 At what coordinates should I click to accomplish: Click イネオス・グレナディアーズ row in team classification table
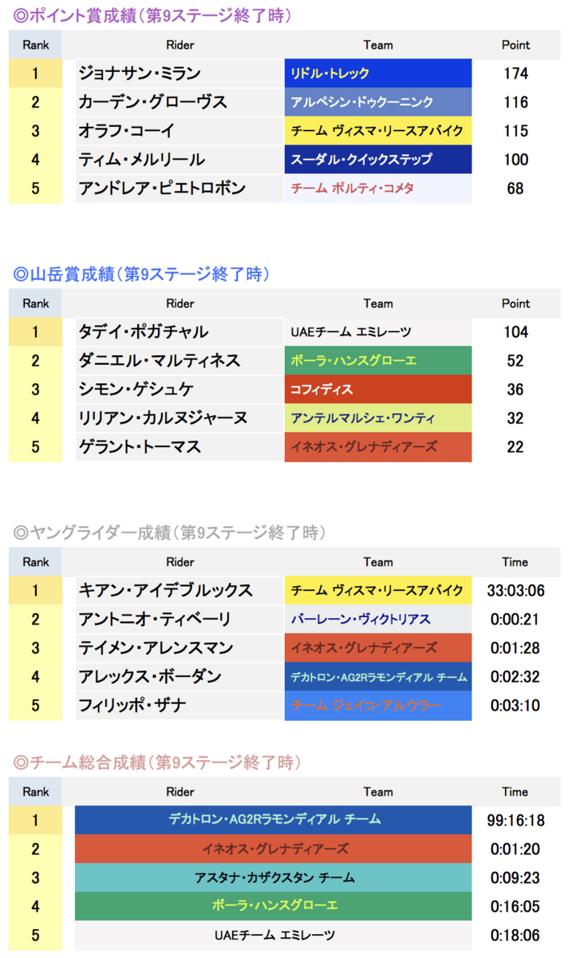point(274,849)
